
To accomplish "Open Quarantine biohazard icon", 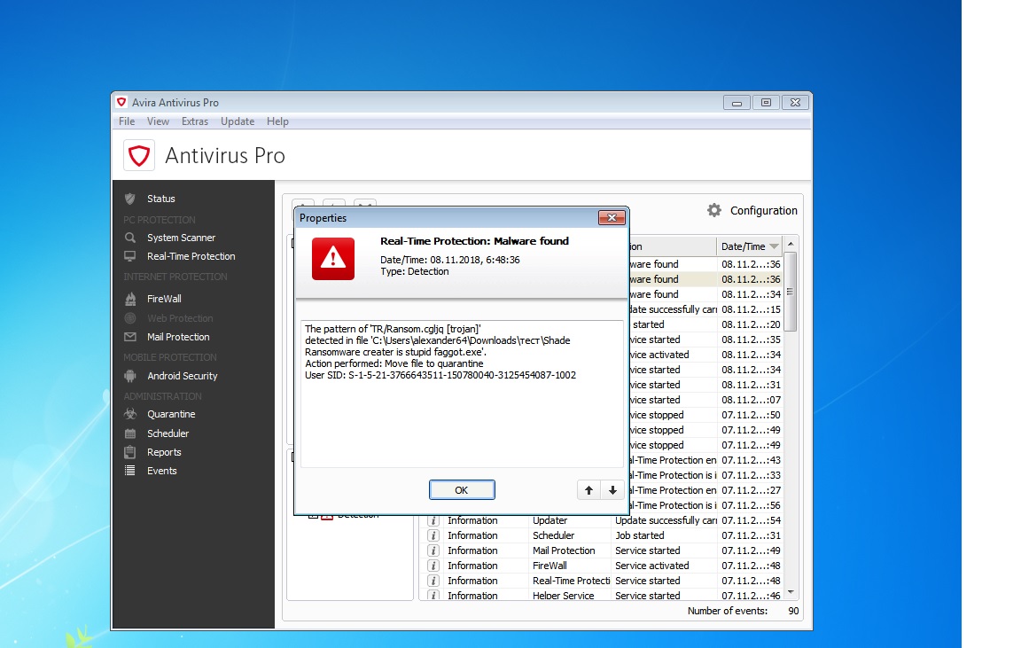I will (x=130, y=414).
